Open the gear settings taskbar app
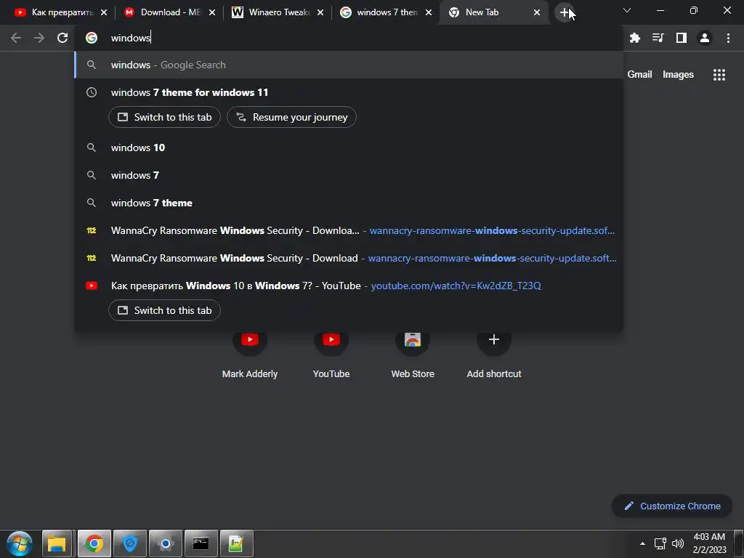Screen dimensions: 744x558 point(166,543)
